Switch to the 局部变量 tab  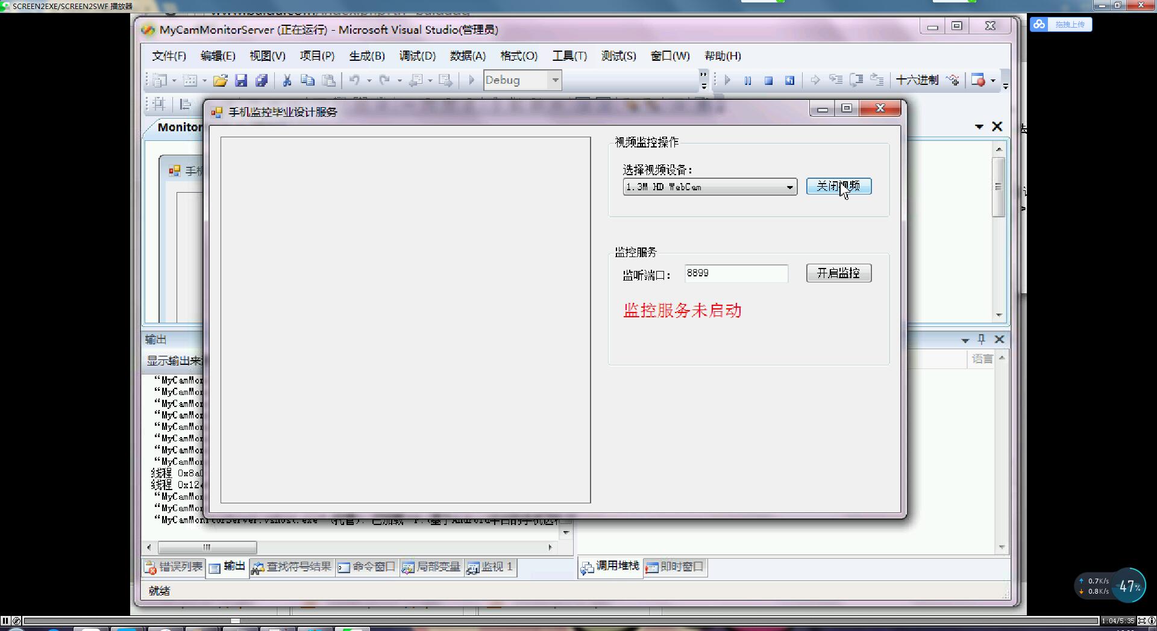[x=431, y=567]
